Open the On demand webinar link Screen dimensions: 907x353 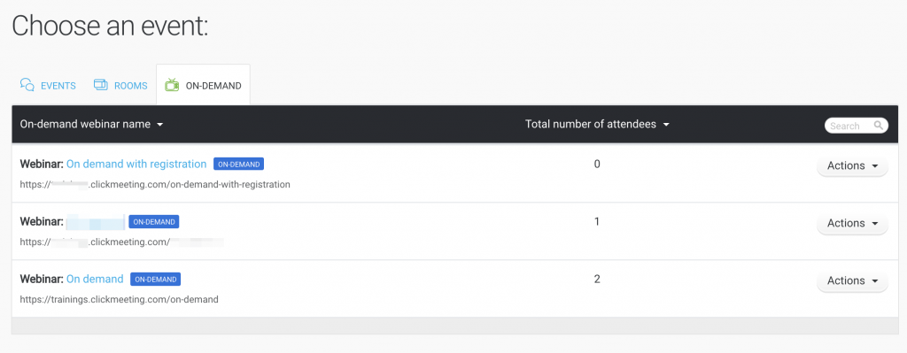coord(95,279)
